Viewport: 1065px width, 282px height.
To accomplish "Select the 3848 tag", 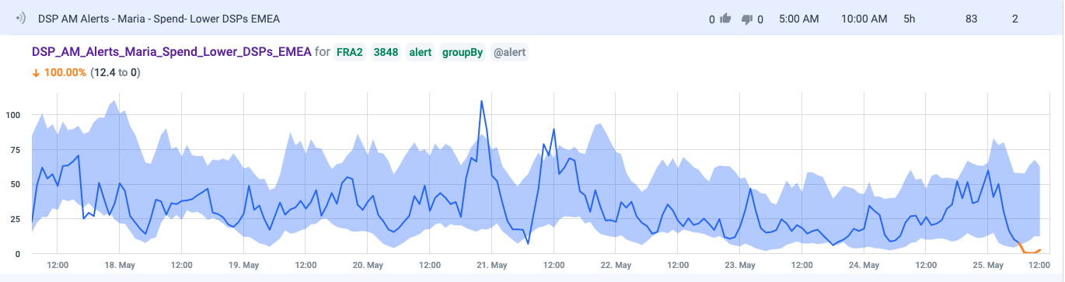I will (x=386, y=52).
